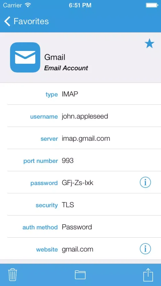Select the Email Account subtitle
This screenshot has width=161, height=286.
[x=66, y=68]
